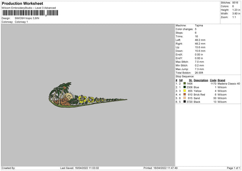
Task: Select the Colorway 1 value
Action: click(21, 22)
